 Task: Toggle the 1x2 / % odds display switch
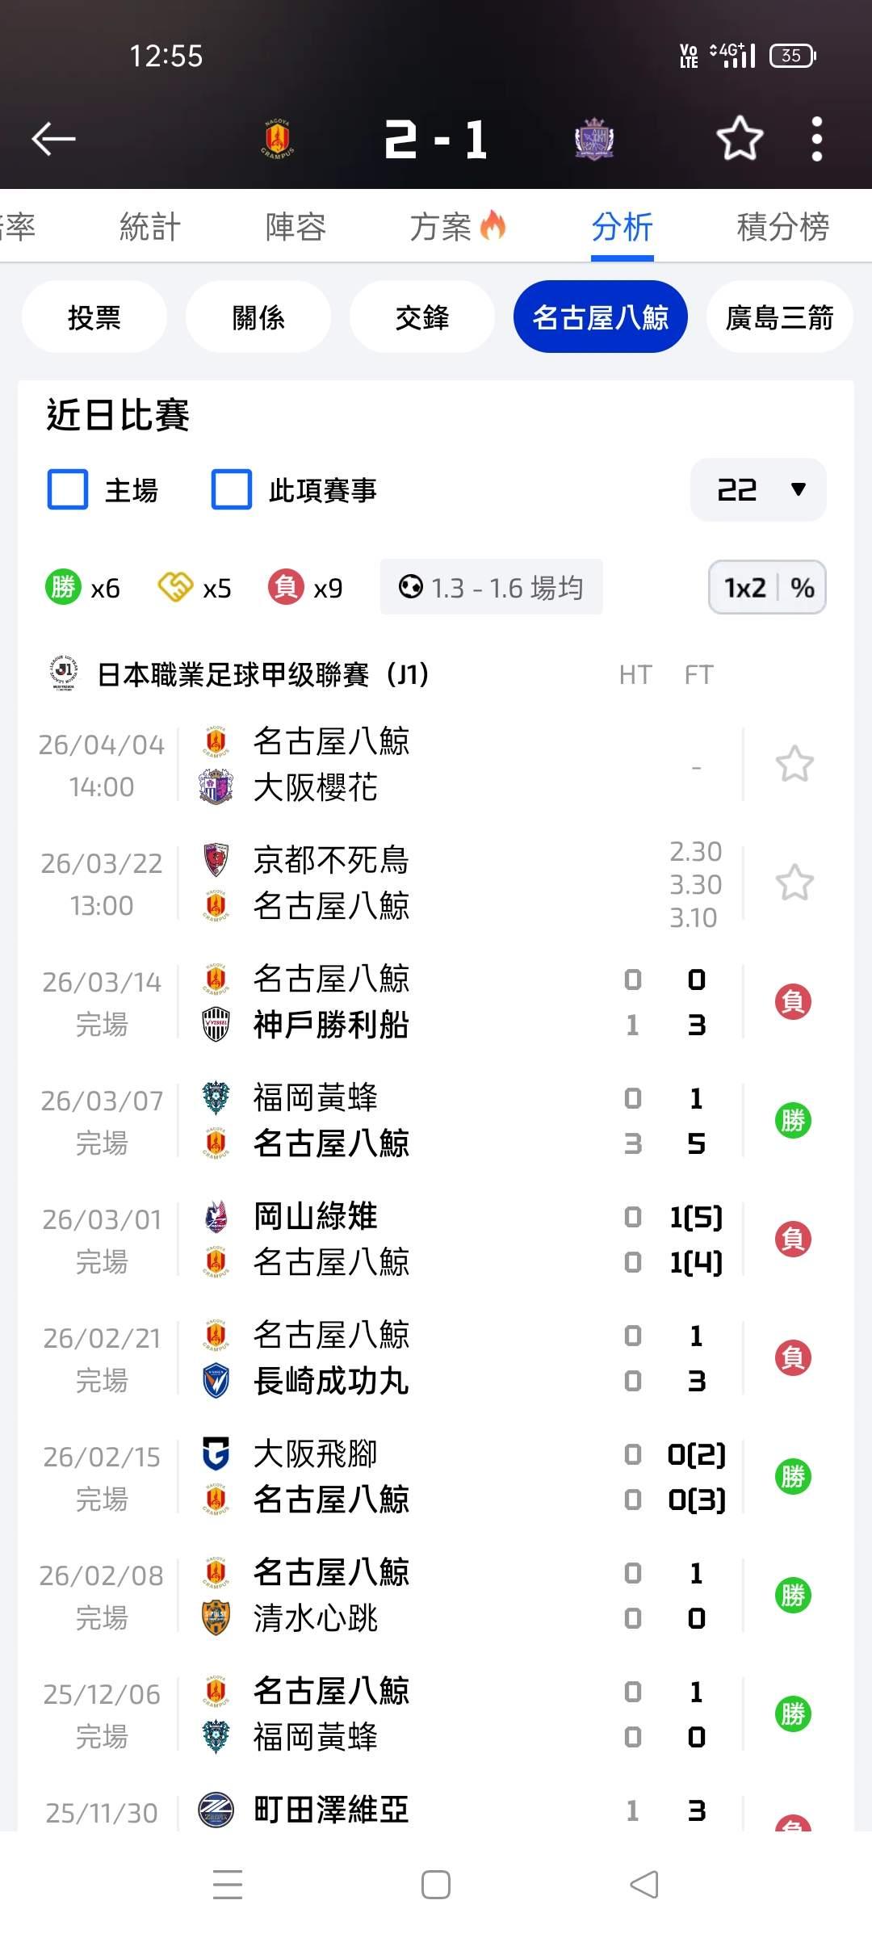(767, 587)
